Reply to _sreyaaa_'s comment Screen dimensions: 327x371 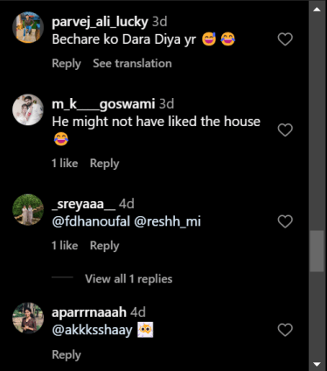105,246
